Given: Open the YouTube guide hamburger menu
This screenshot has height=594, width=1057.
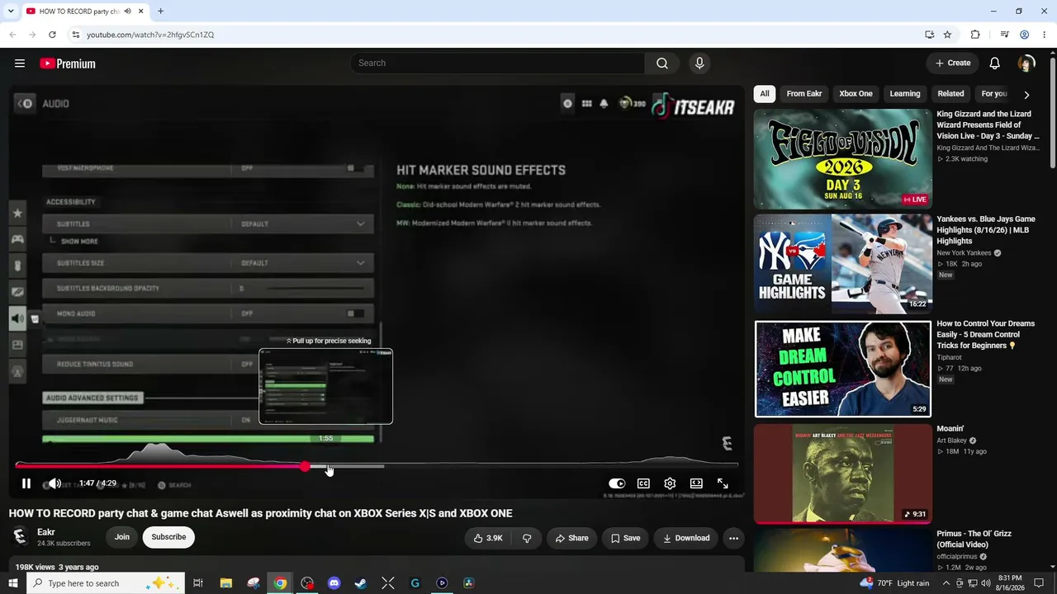Looking at the screenshot, I should (x=20, y=64).
